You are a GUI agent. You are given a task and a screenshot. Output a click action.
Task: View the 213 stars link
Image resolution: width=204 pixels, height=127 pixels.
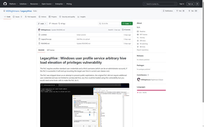click(x=141, y=41)
